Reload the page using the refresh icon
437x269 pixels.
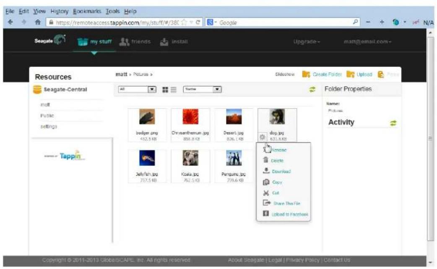(198, 22)
